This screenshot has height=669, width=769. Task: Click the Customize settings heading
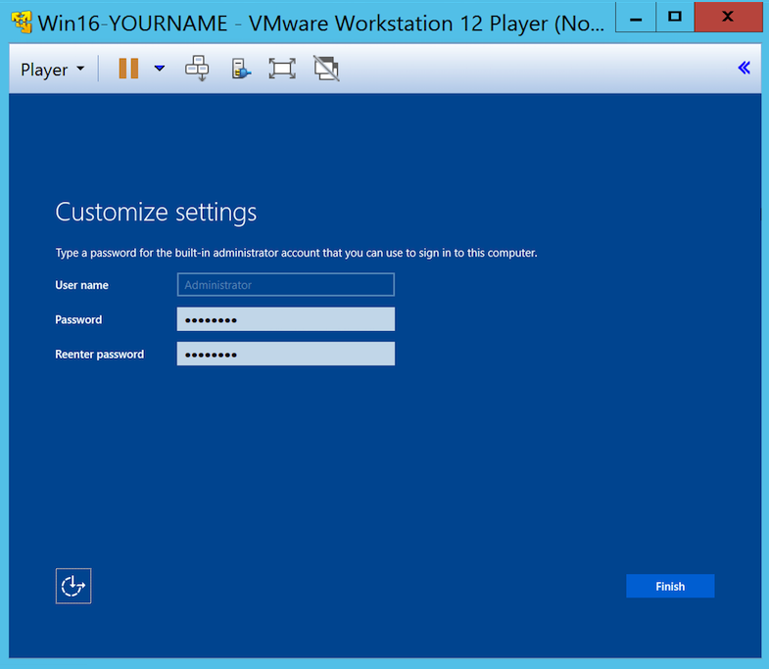click(156, 212)
